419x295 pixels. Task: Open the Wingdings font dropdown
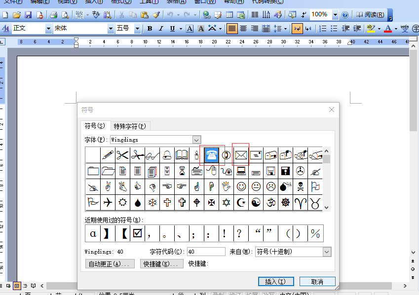(x=196, y=140)
